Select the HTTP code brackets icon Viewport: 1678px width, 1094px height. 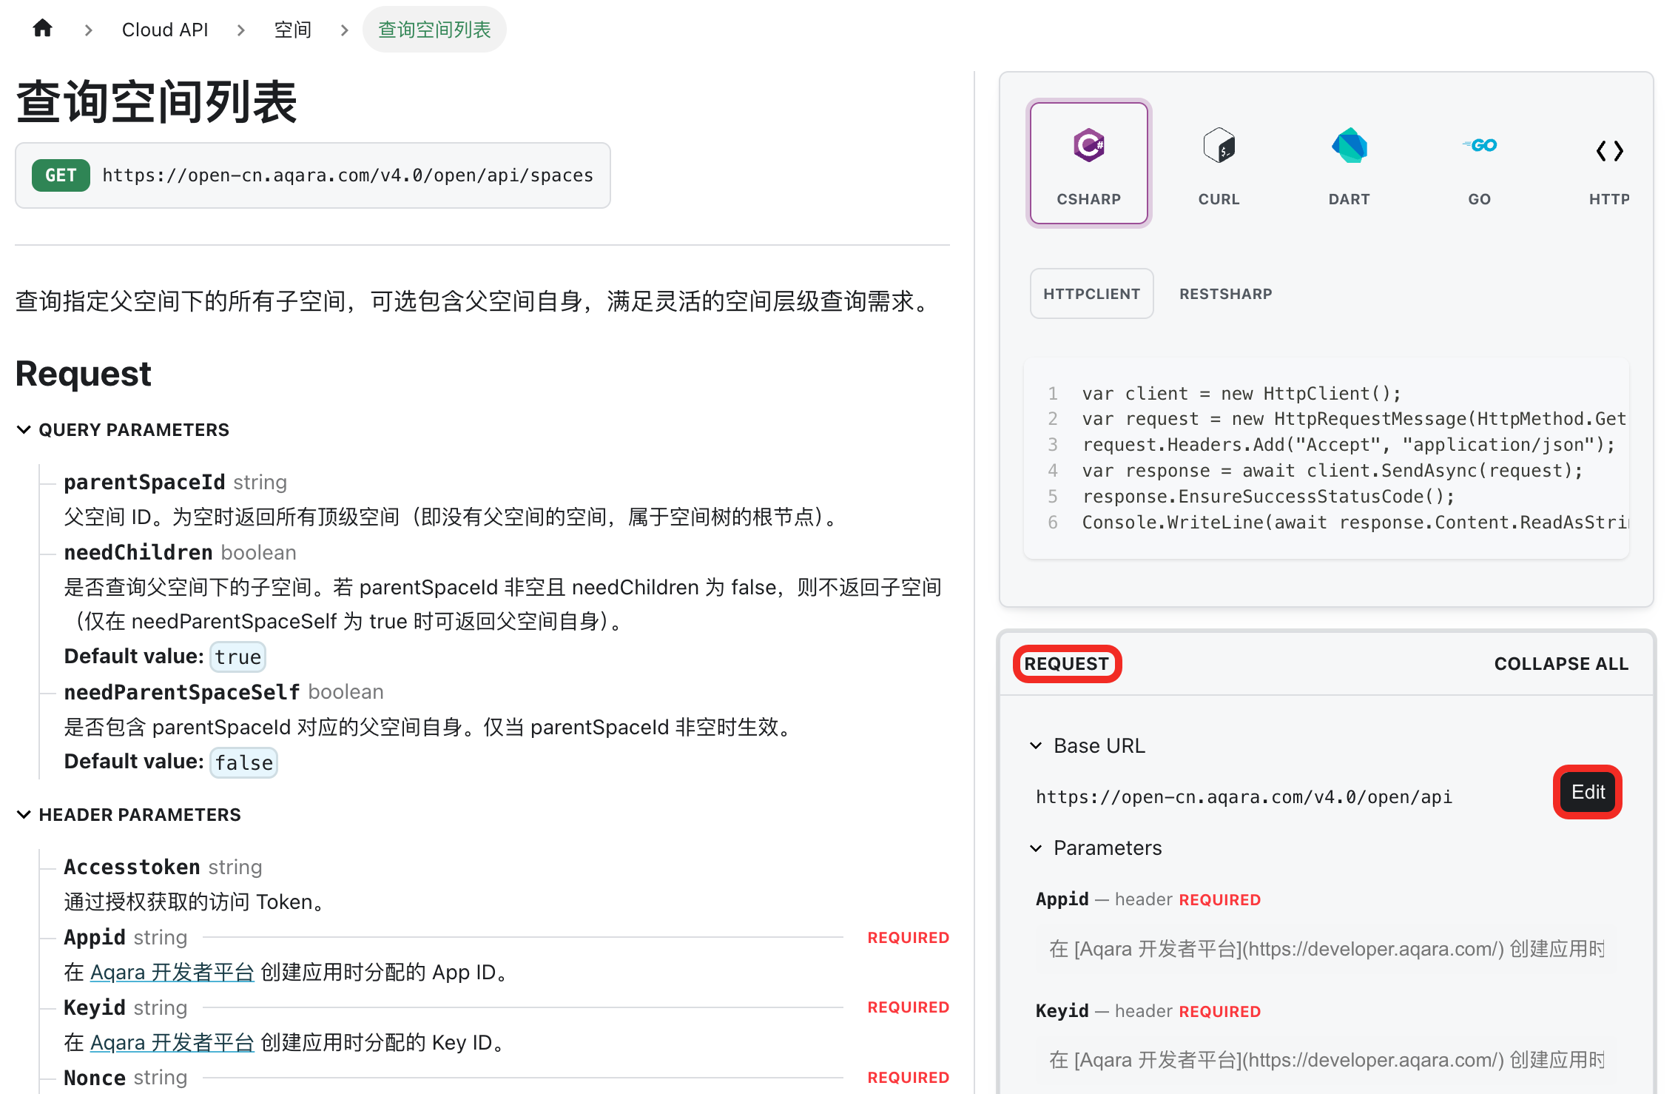click(x=1610, y=151)
